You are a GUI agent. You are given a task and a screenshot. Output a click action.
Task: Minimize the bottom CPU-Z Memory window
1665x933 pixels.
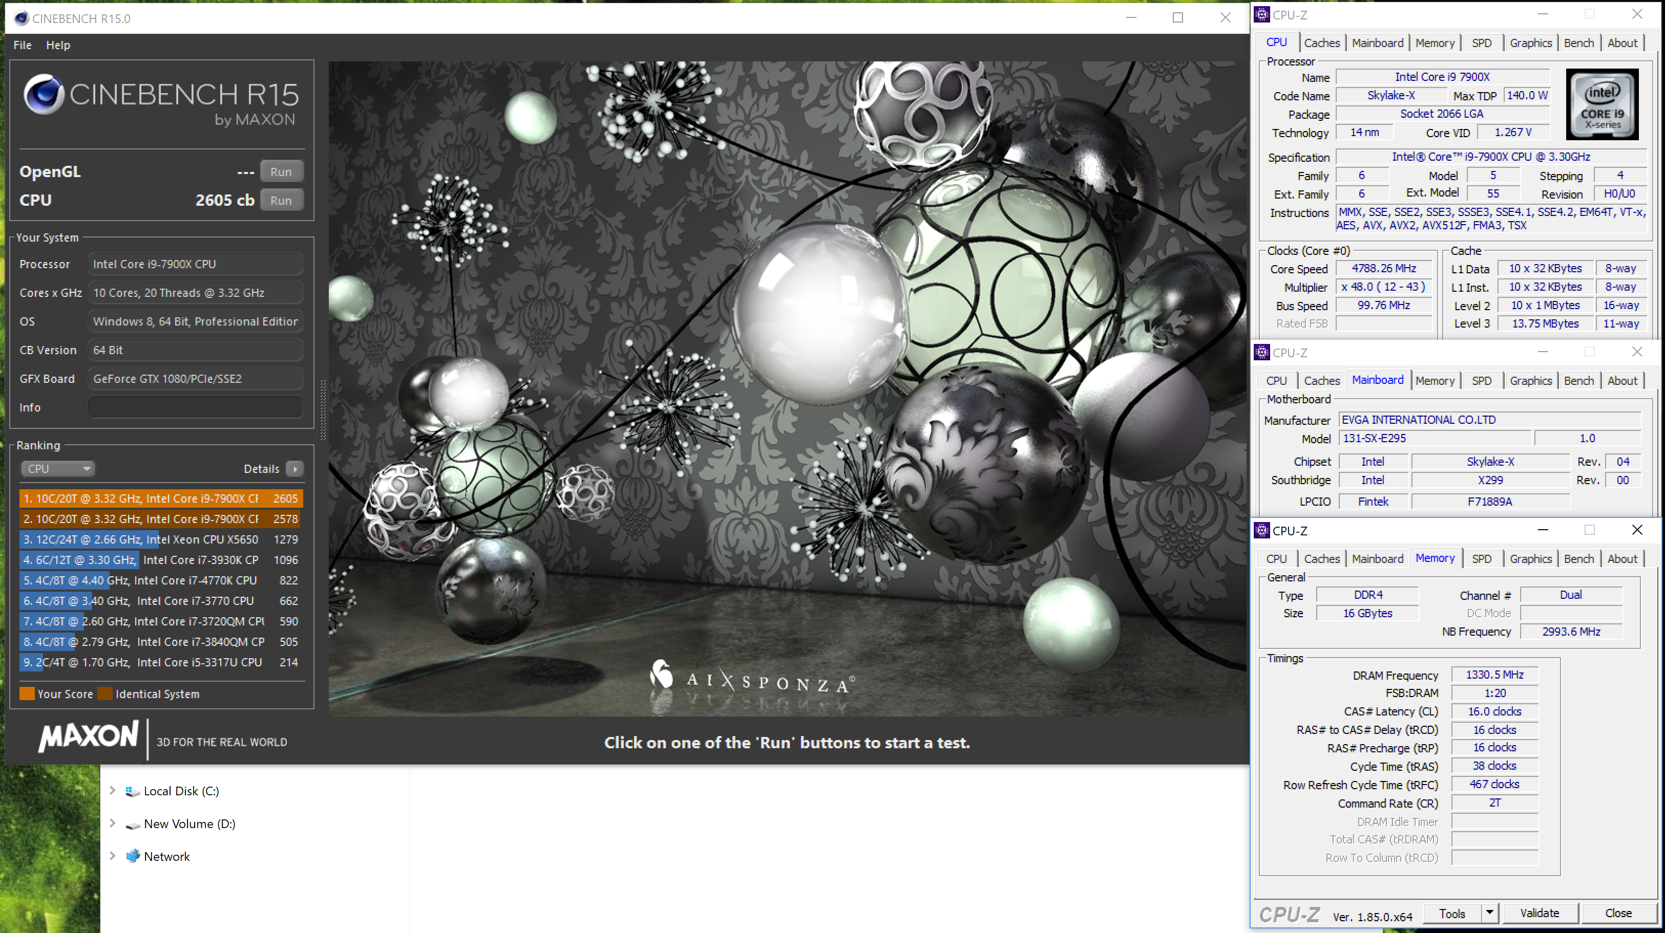1543,530
